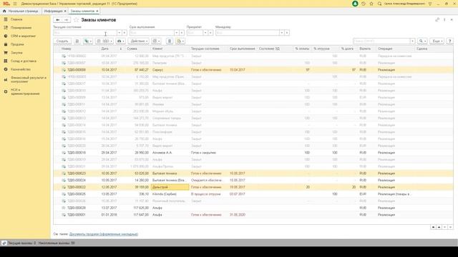Expand Менеджер filter dropdown arrow

pyautogui.click(x=281, y=33)
